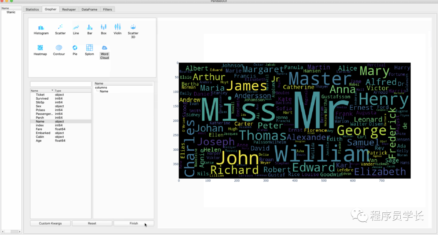Select the Survived column row

(60, 98)
